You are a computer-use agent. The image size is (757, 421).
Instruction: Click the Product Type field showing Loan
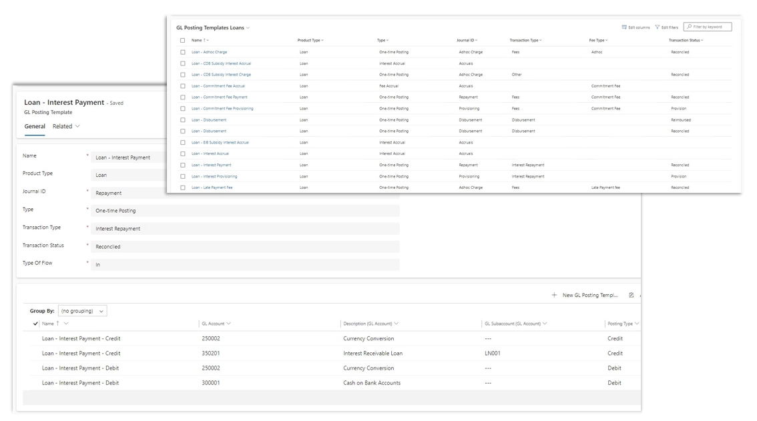128,175
